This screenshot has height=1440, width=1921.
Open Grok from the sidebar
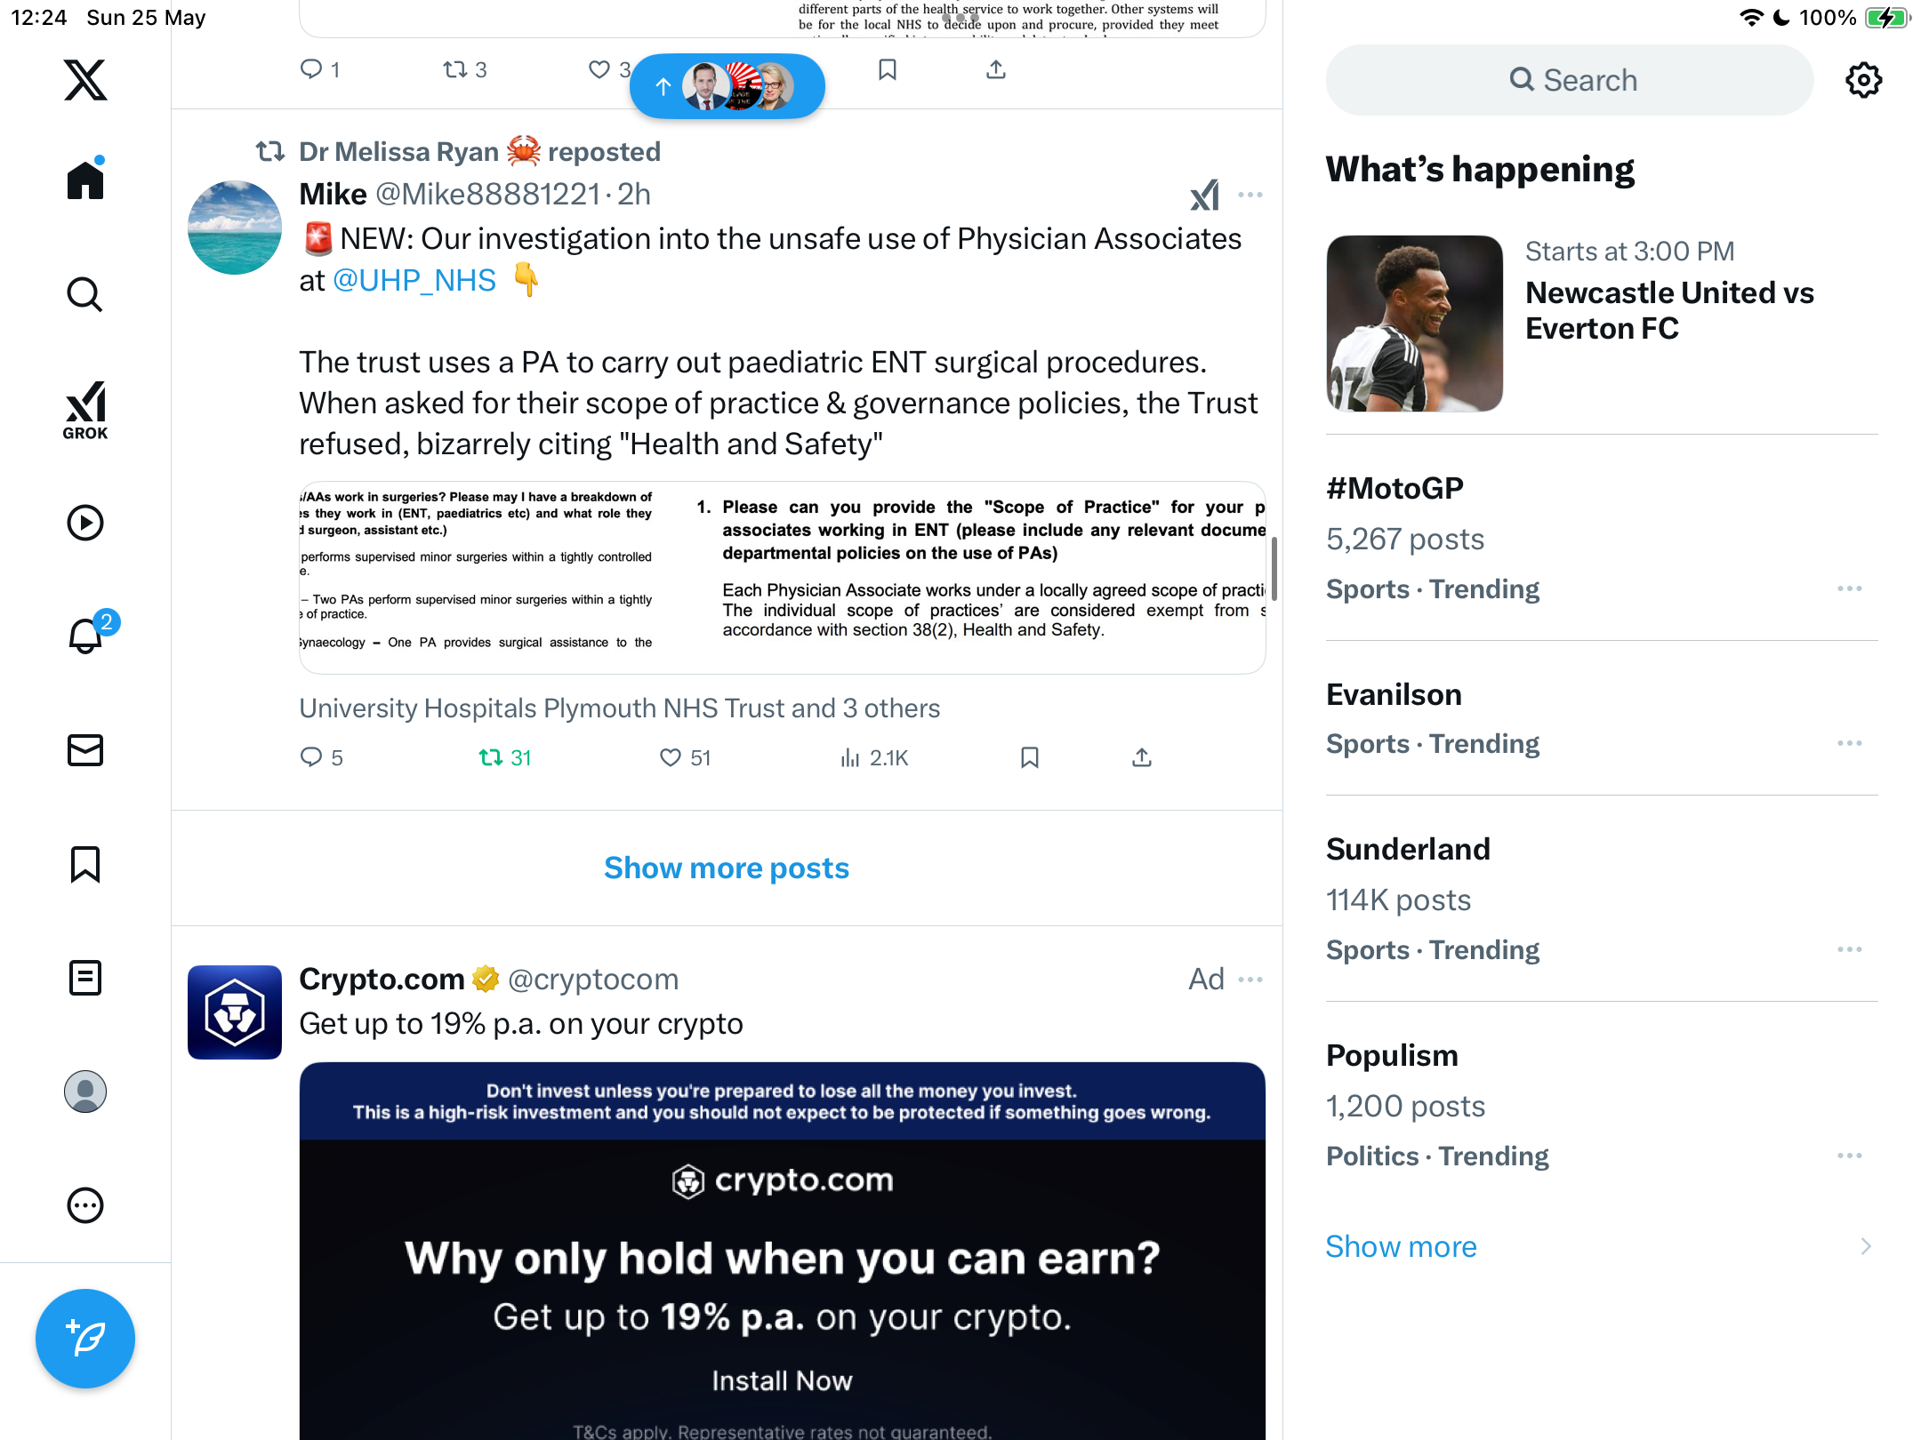tap(85, 411)
